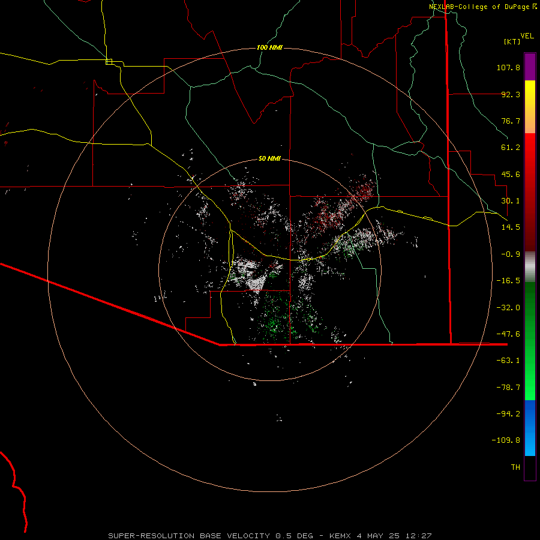Screen dimensions: 540x540
Task: Click the [KT] units label
Action: [512, 41]
